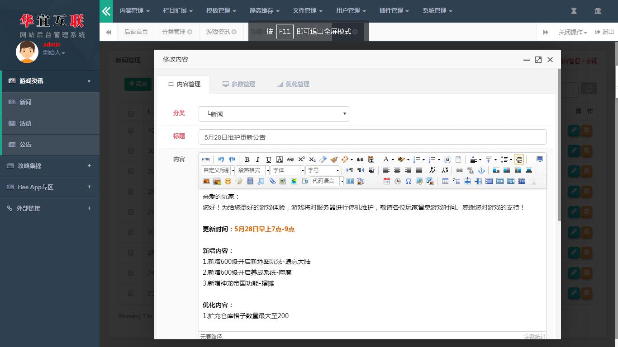Screen dimensions: 618x347
Task: Collapse the sidebar with double-chevron icon
Action: pos(106,11)
